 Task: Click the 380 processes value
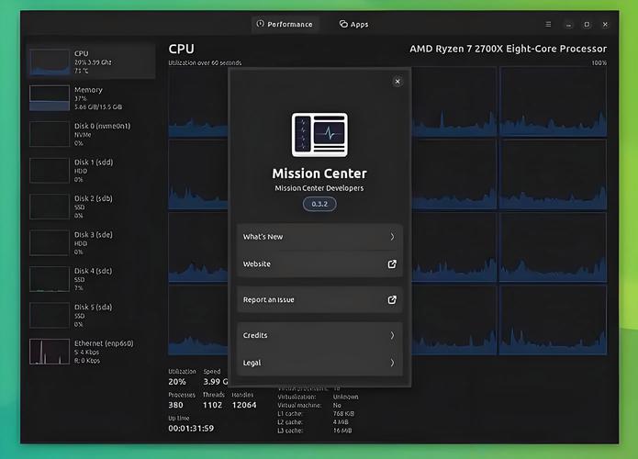[x=175, y=405]
